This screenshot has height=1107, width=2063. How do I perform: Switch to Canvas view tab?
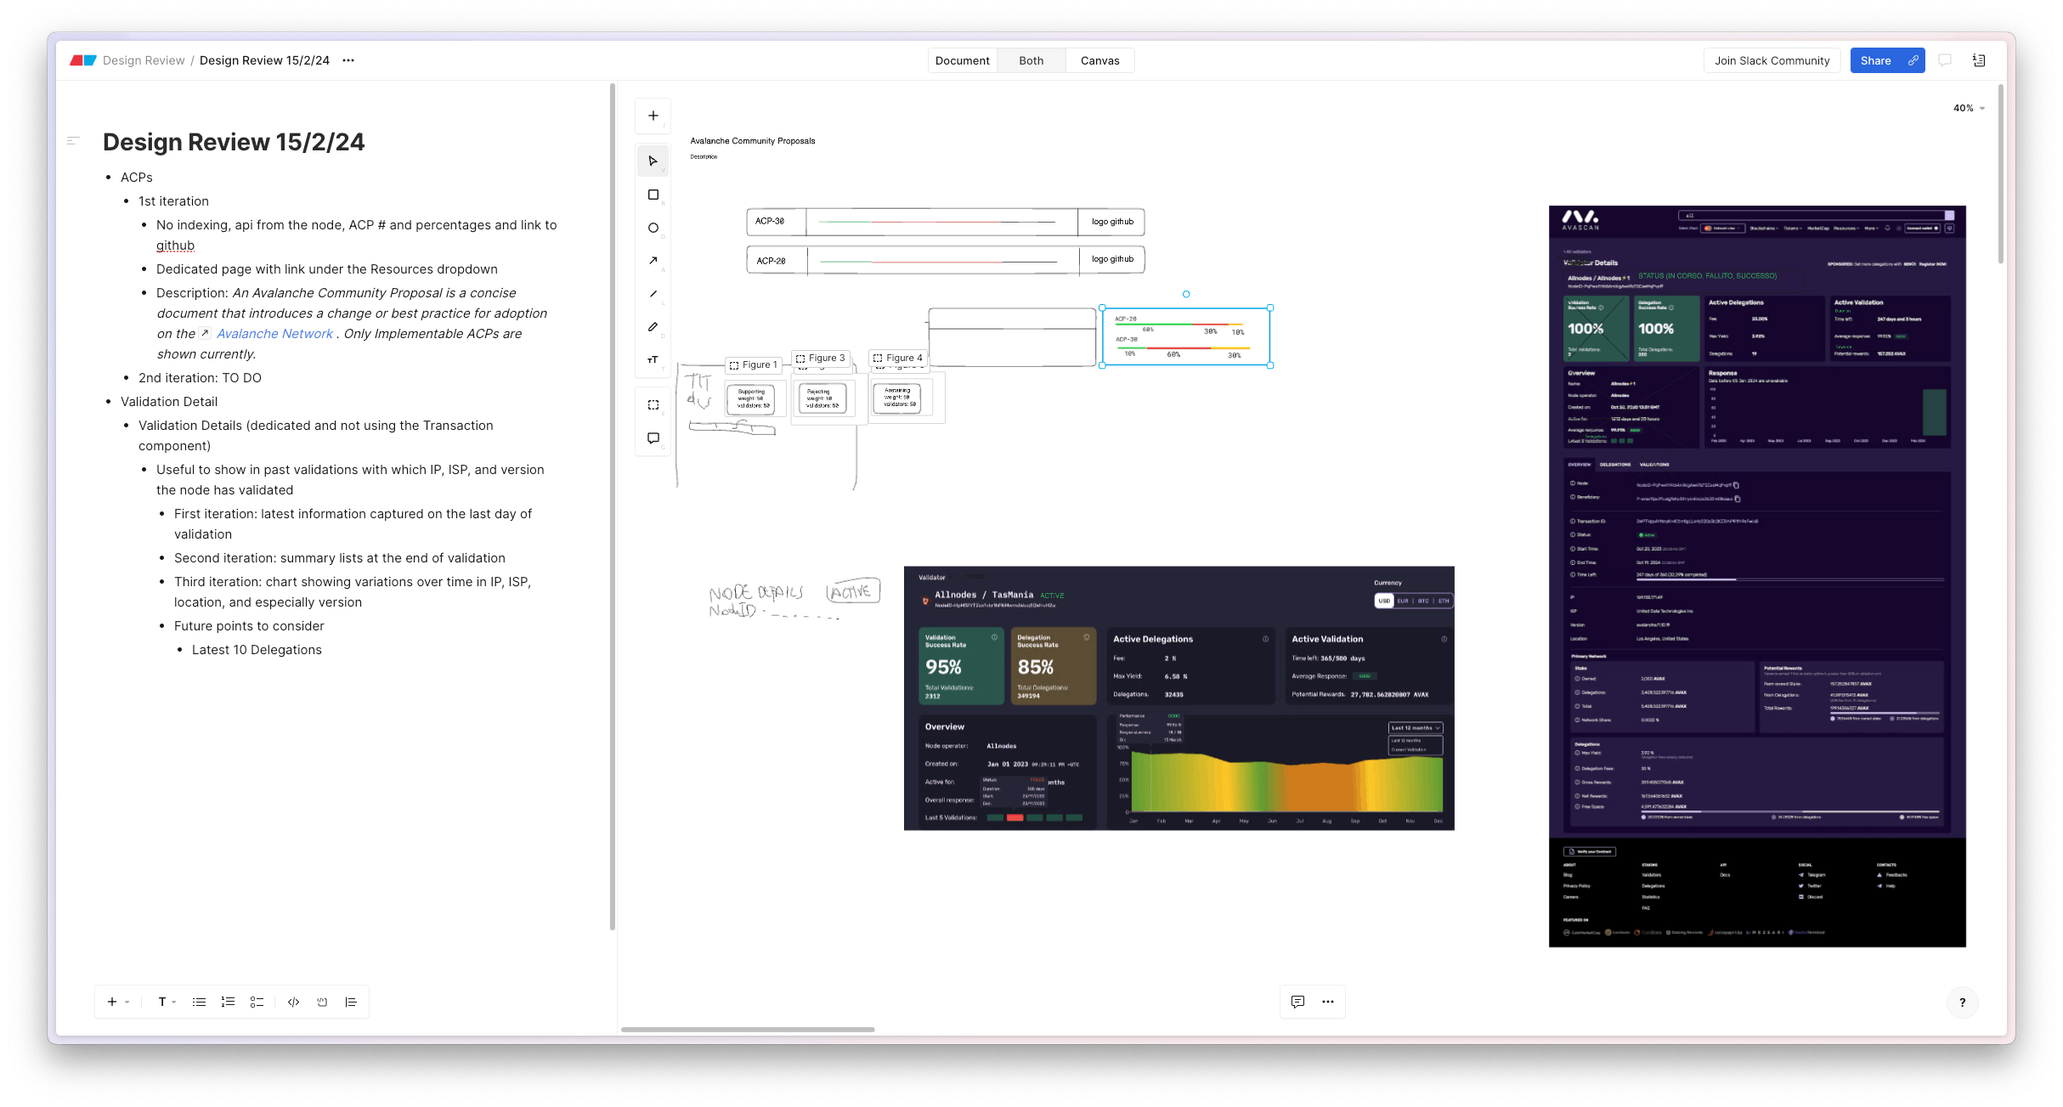coord(1099,60)
